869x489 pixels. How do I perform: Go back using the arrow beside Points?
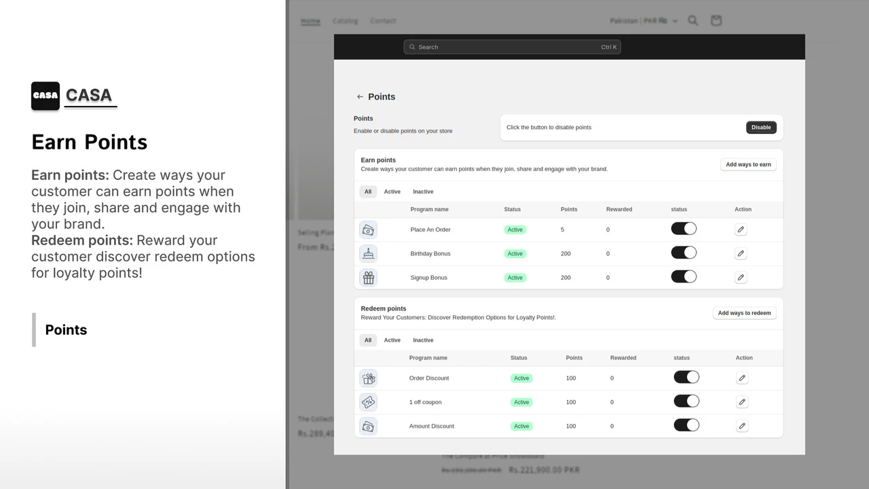[360, 96]
